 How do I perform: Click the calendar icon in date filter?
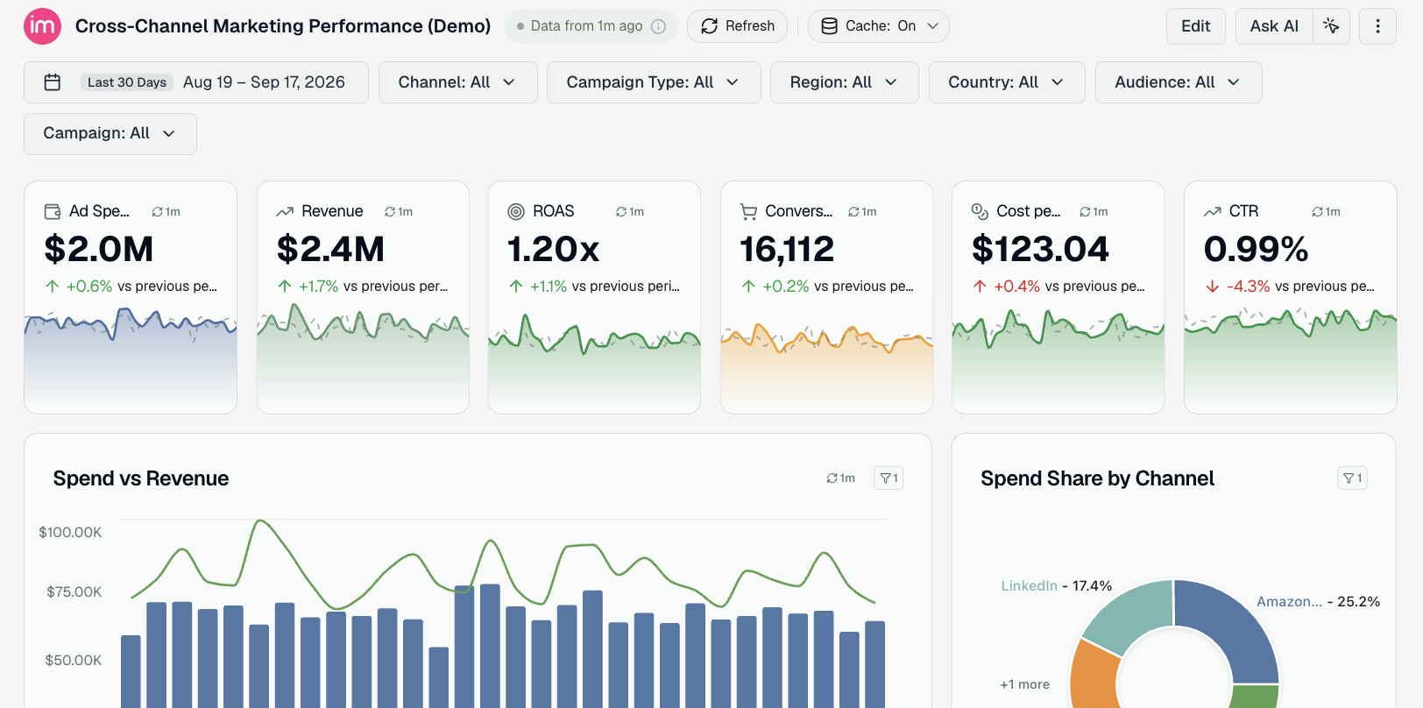(53, 82)
